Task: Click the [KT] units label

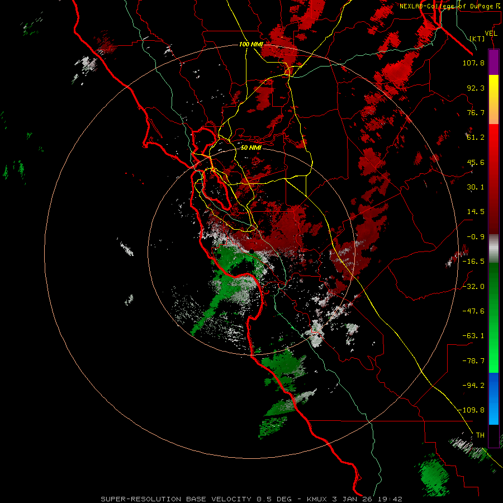Action: point(477,39)
